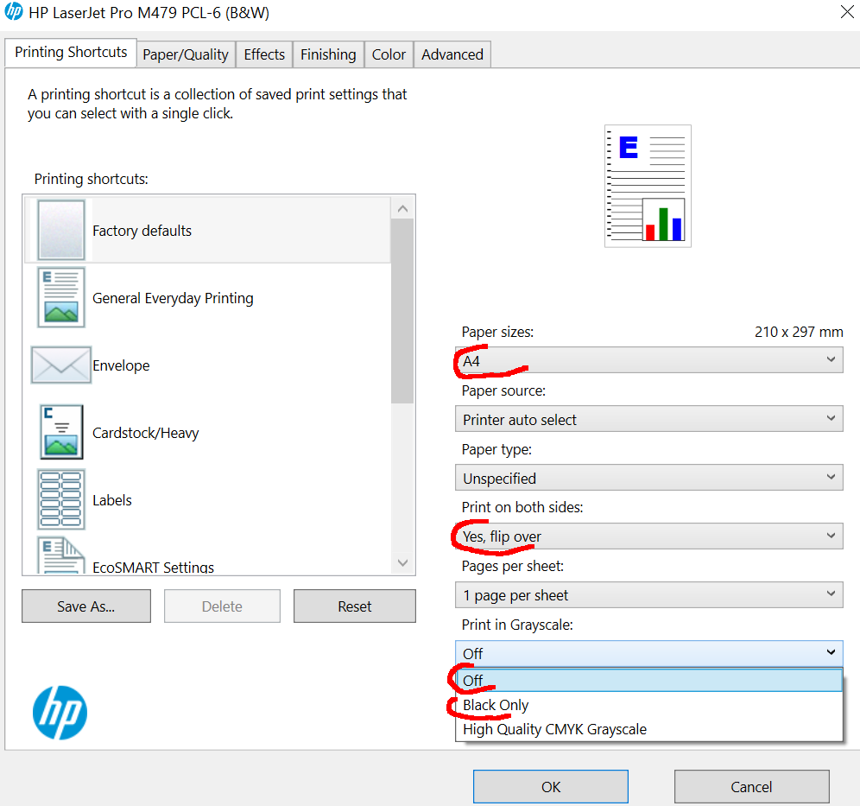Close the printer properties dialog
This screenshot has height=806, width=860.
click(847, 11)
